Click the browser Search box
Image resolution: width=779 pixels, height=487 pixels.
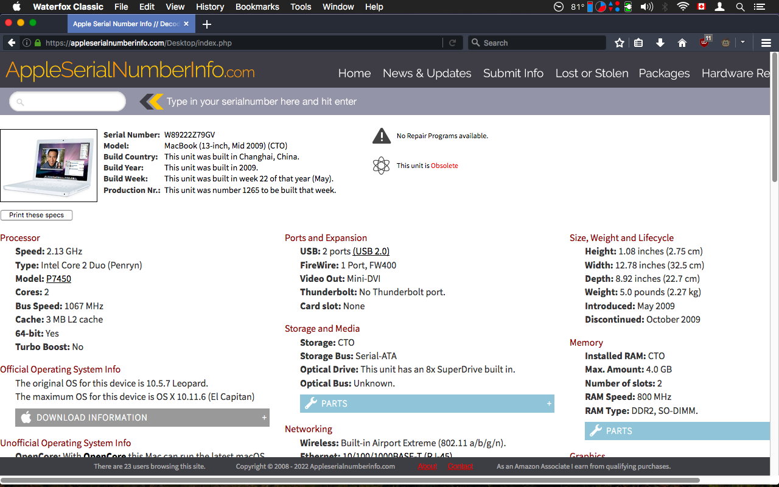[x=537, y=43]
